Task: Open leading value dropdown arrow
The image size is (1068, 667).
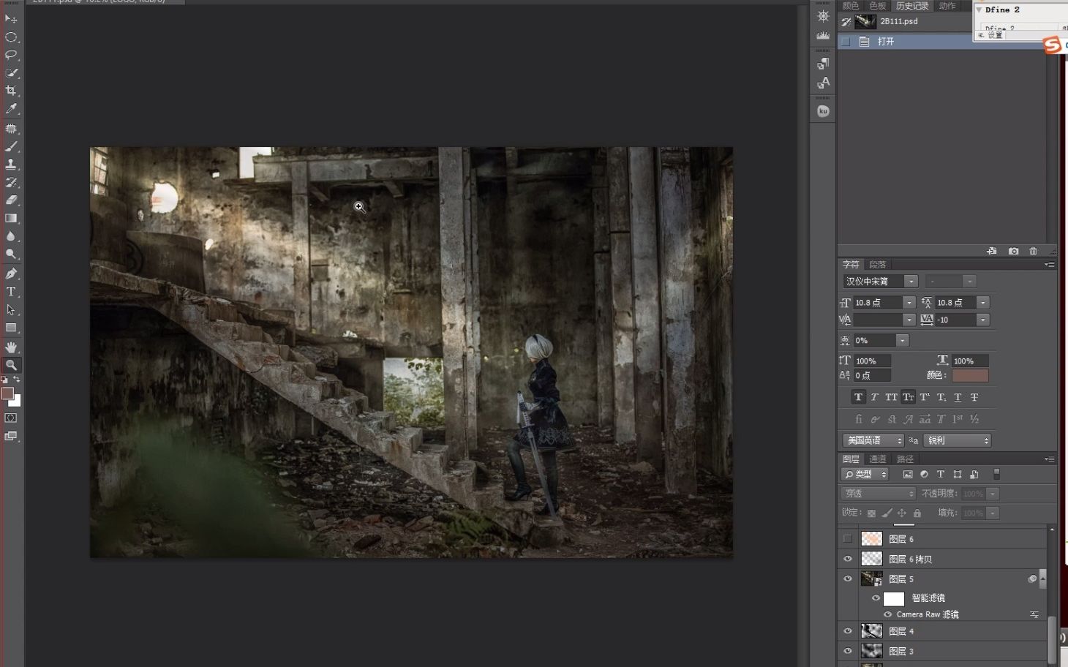Action: click(x=983, y=303)
